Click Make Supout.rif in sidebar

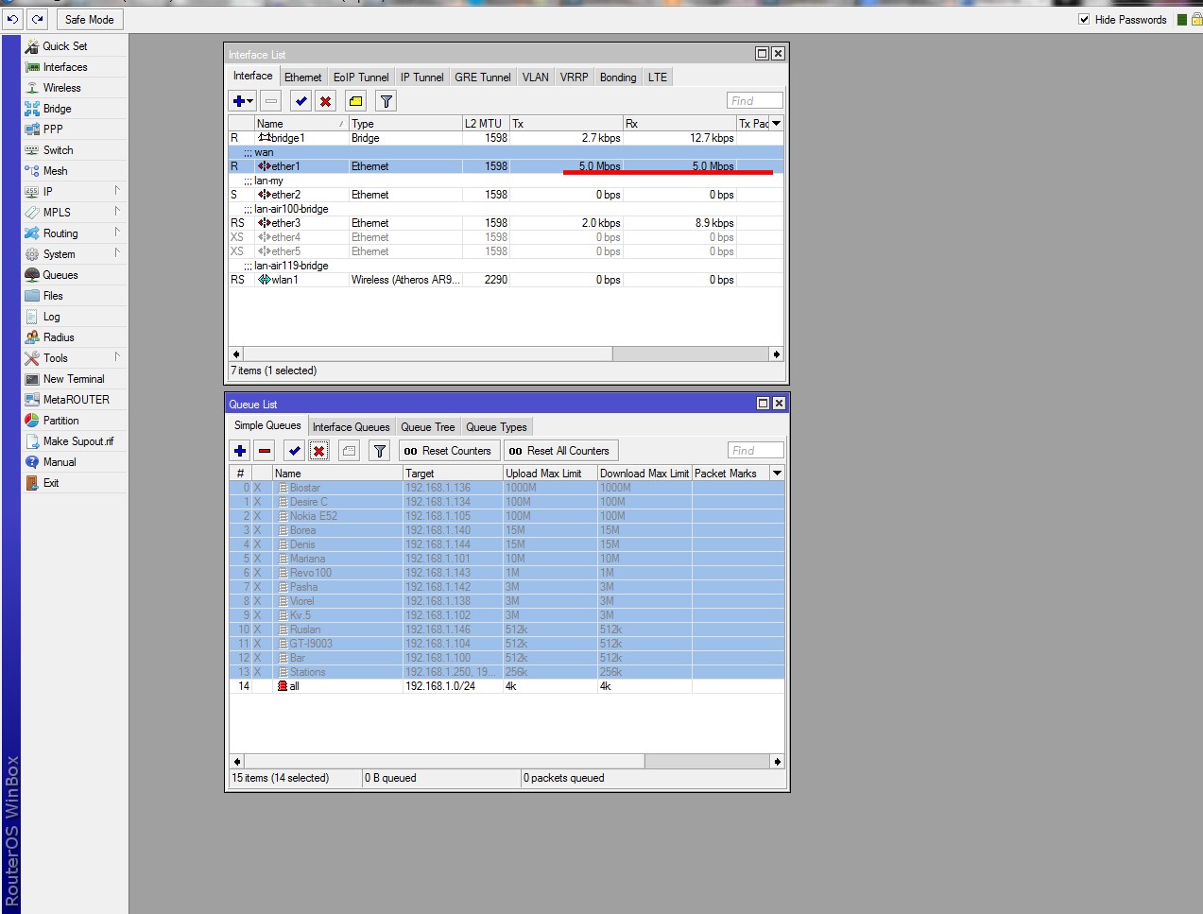(x=75, y=441)
